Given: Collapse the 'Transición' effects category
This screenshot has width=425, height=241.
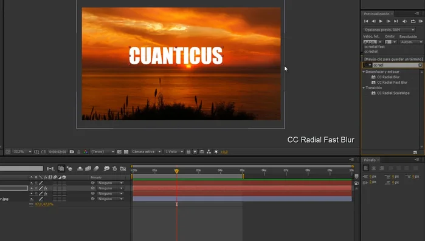Looking at the screenshot, I should (364, 87).
